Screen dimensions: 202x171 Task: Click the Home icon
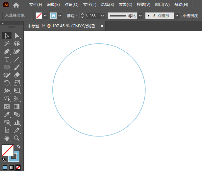click(16, 5)
